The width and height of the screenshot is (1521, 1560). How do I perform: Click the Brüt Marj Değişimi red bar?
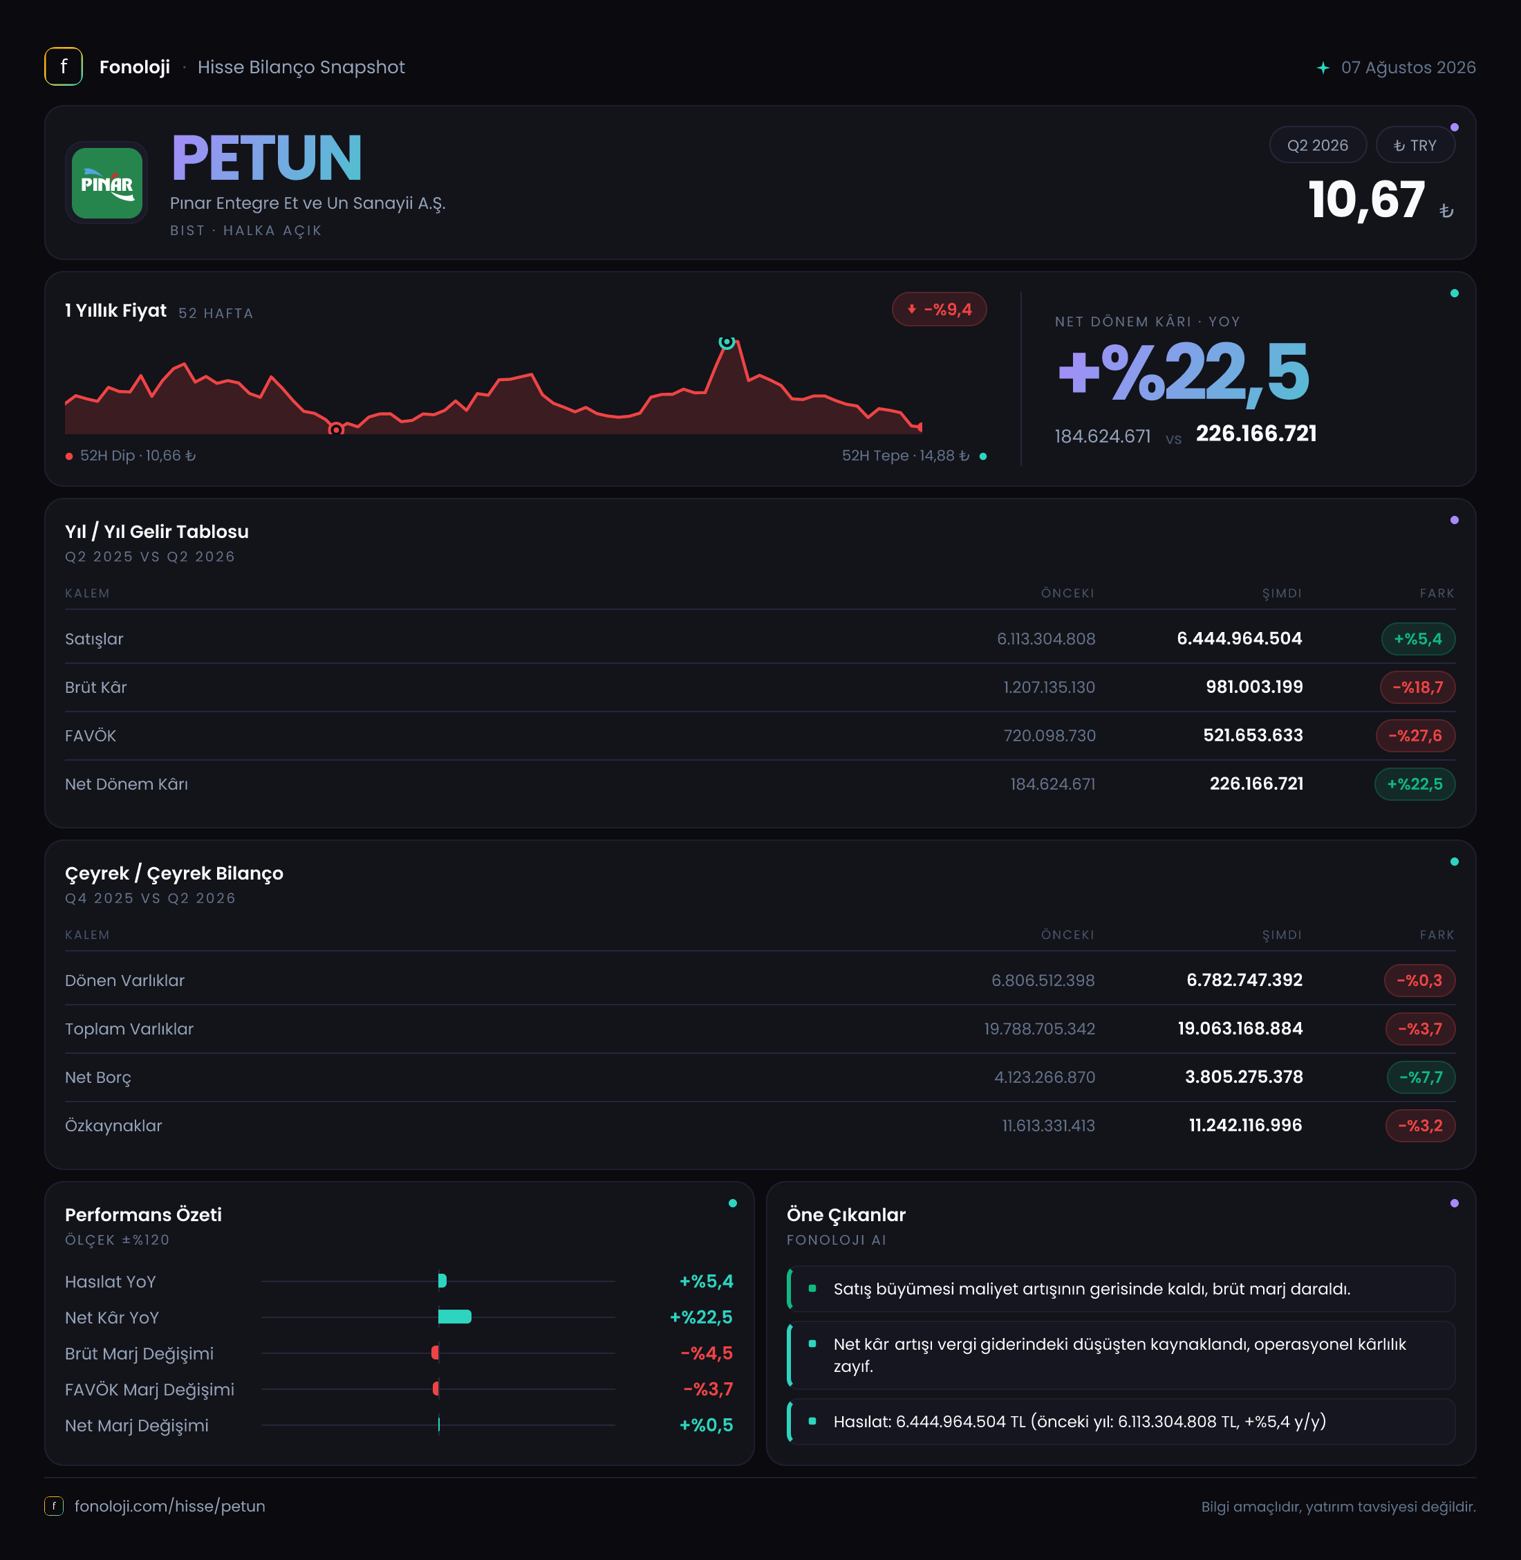tap(436, 1353)
